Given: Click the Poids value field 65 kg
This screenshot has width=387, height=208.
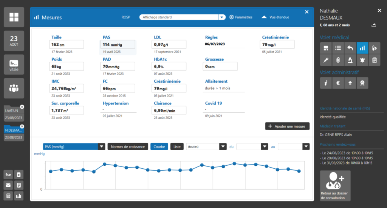Looking at the screenshot, I should 67,66.
